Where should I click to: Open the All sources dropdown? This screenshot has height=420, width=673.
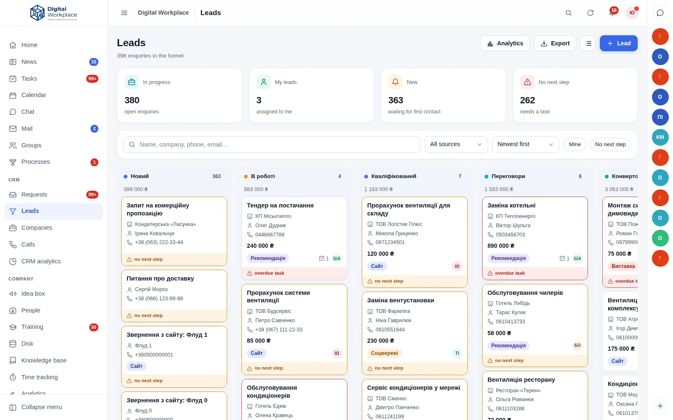tap(456, 144)
